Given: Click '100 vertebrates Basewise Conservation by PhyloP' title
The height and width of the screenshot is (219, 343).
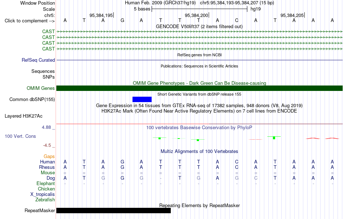Looking at the screenshot, I should pyautogui.click(x=199, y=128).
